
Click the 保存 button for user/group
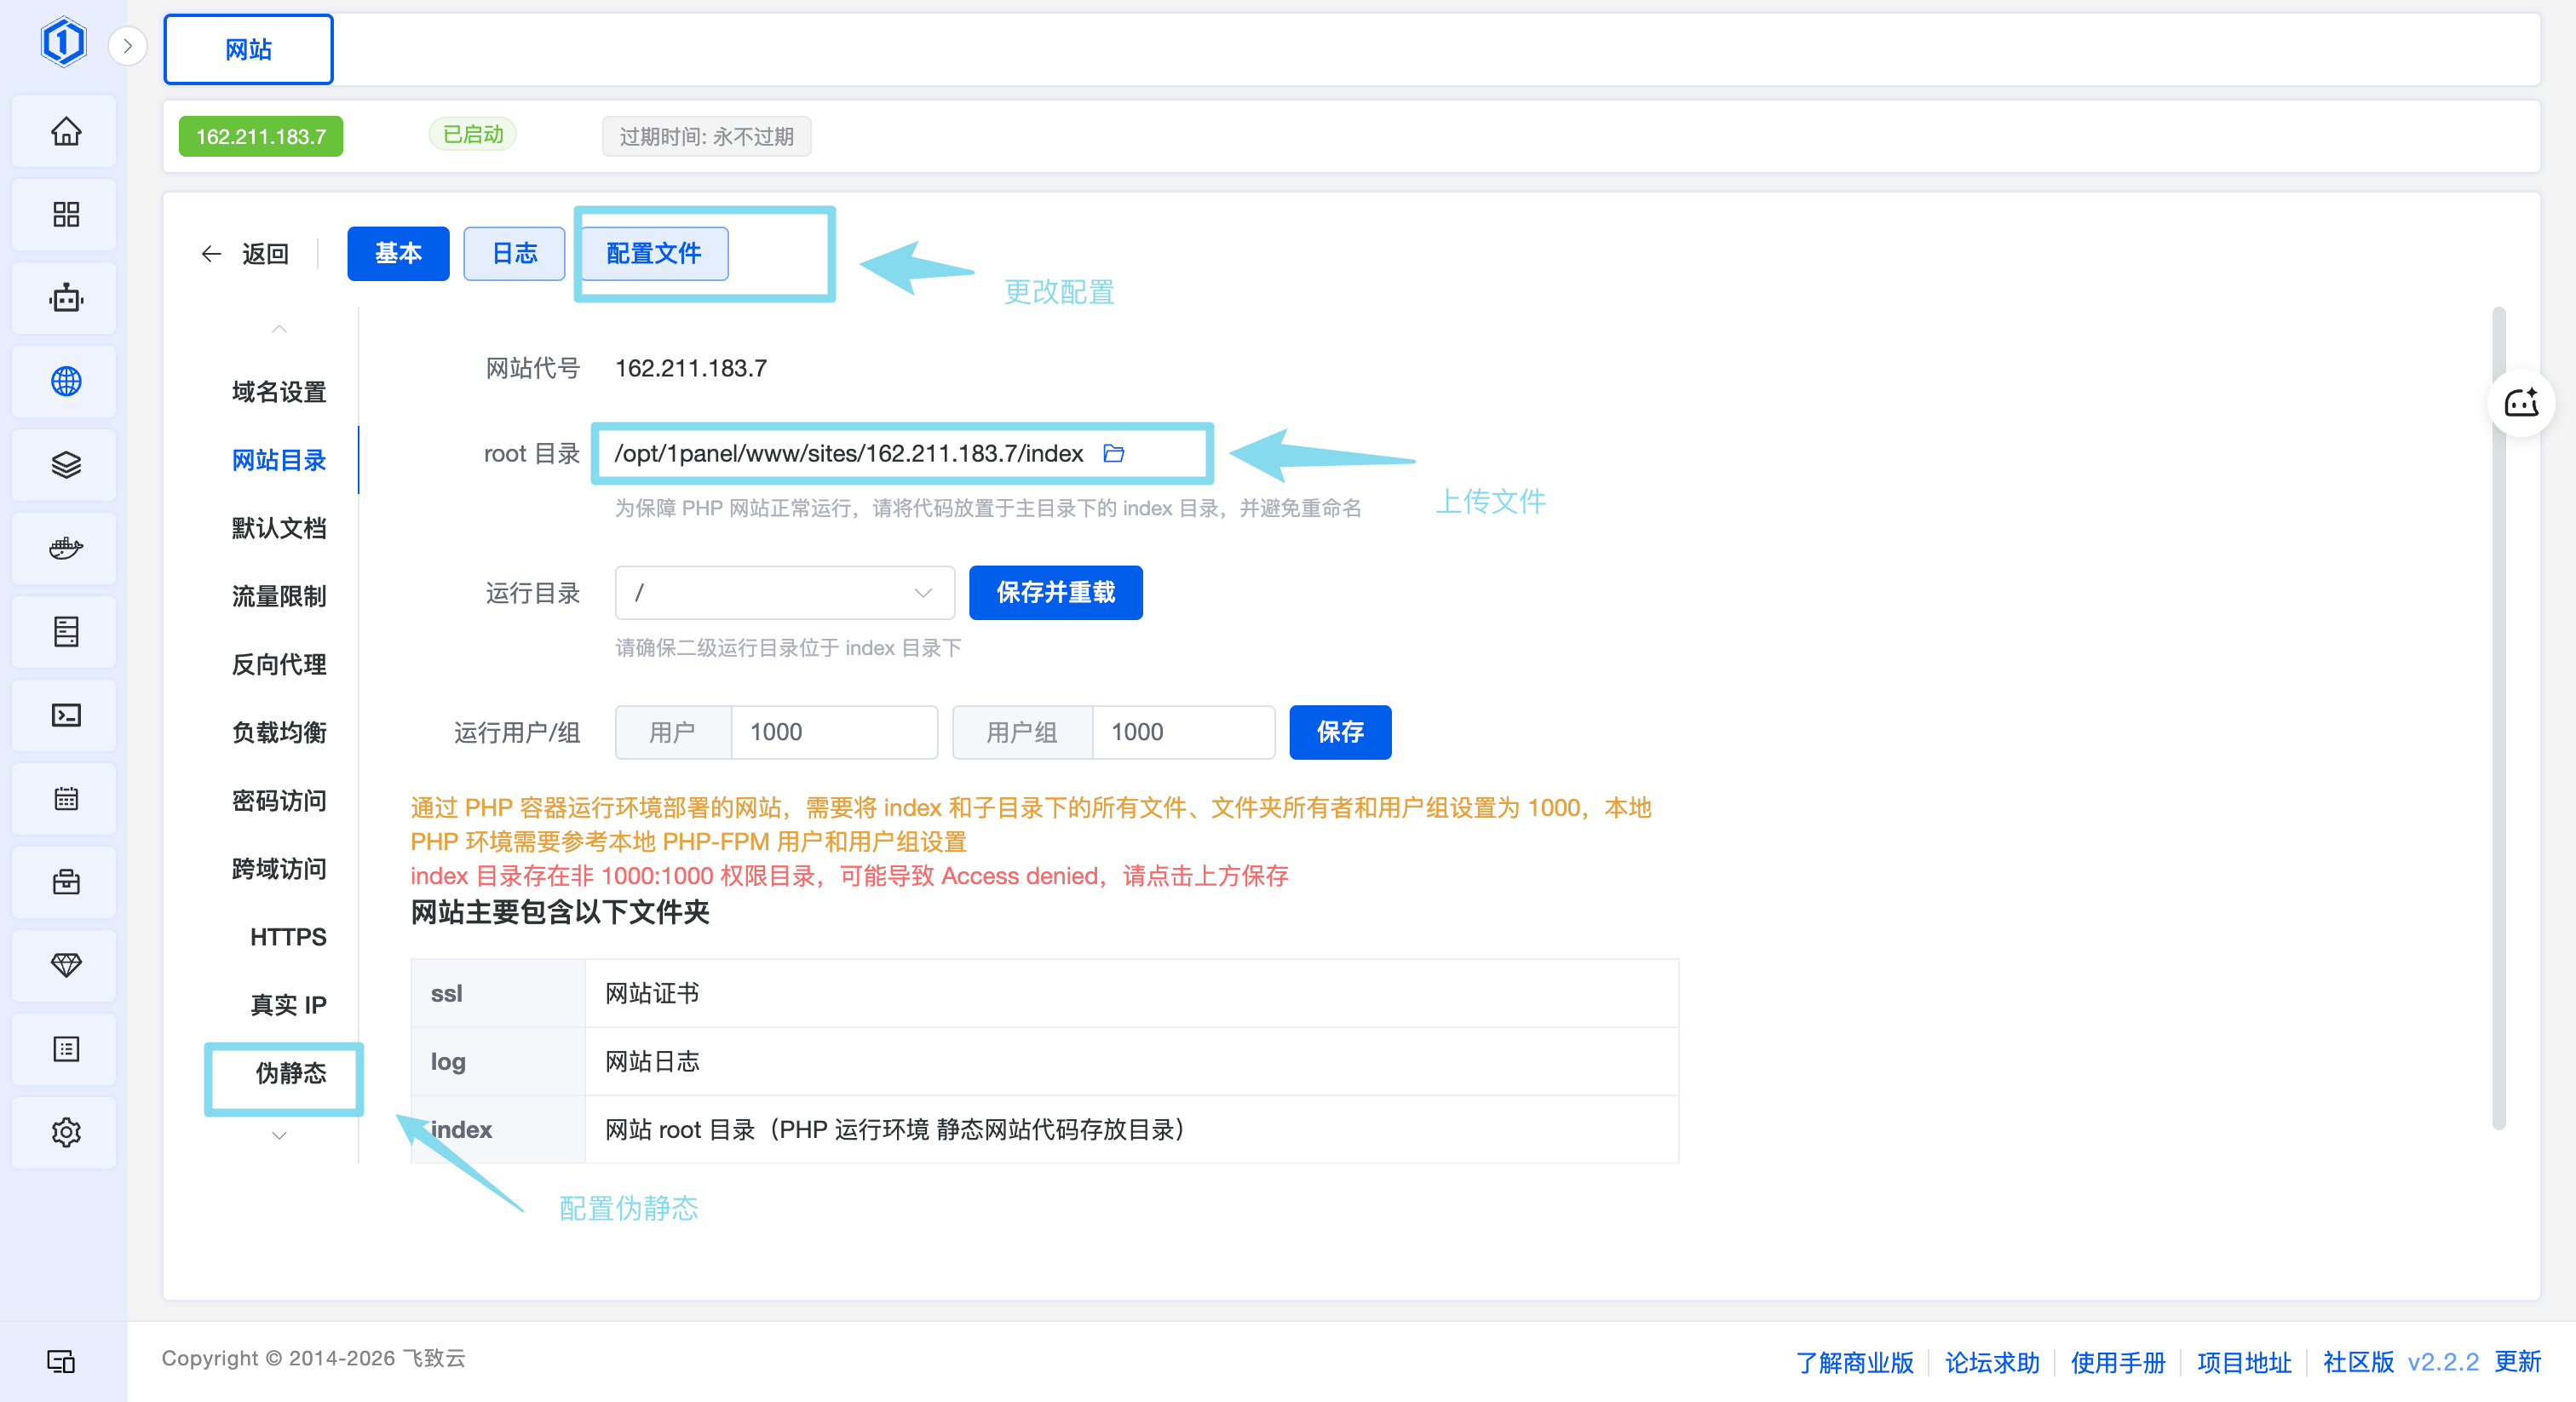coord(1339,732)
